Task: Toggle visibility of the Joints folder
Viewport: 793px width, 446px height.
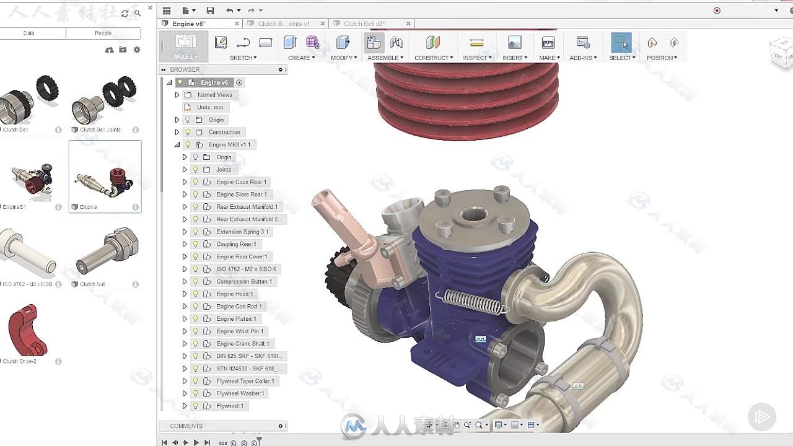Action: (195, 169)
